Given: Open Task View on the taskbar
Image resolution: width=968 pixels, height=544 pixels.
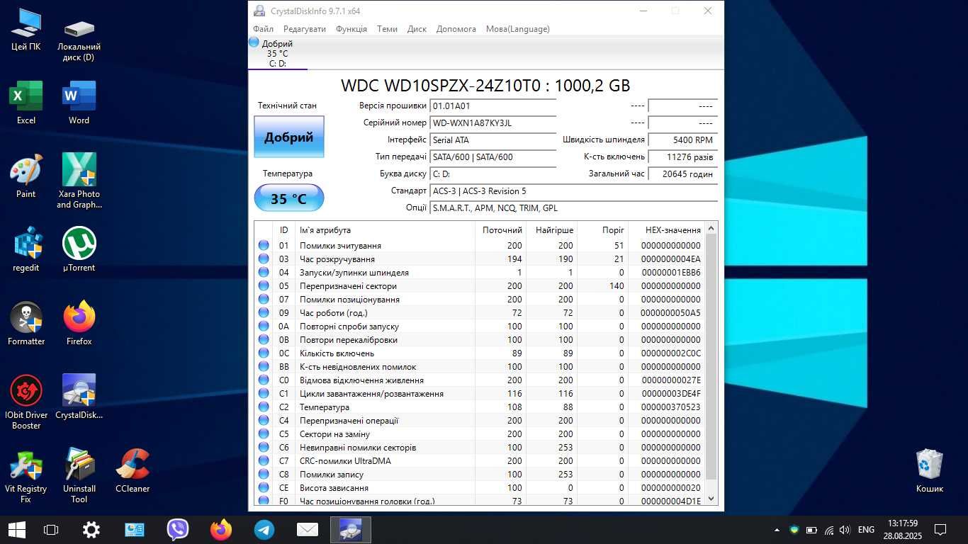Looking at the screenshot, I should [51, 529].
